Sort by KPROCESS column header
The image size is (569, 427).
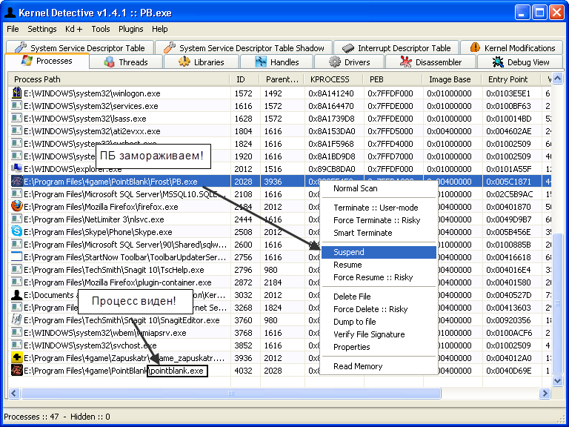click(333, 79)
